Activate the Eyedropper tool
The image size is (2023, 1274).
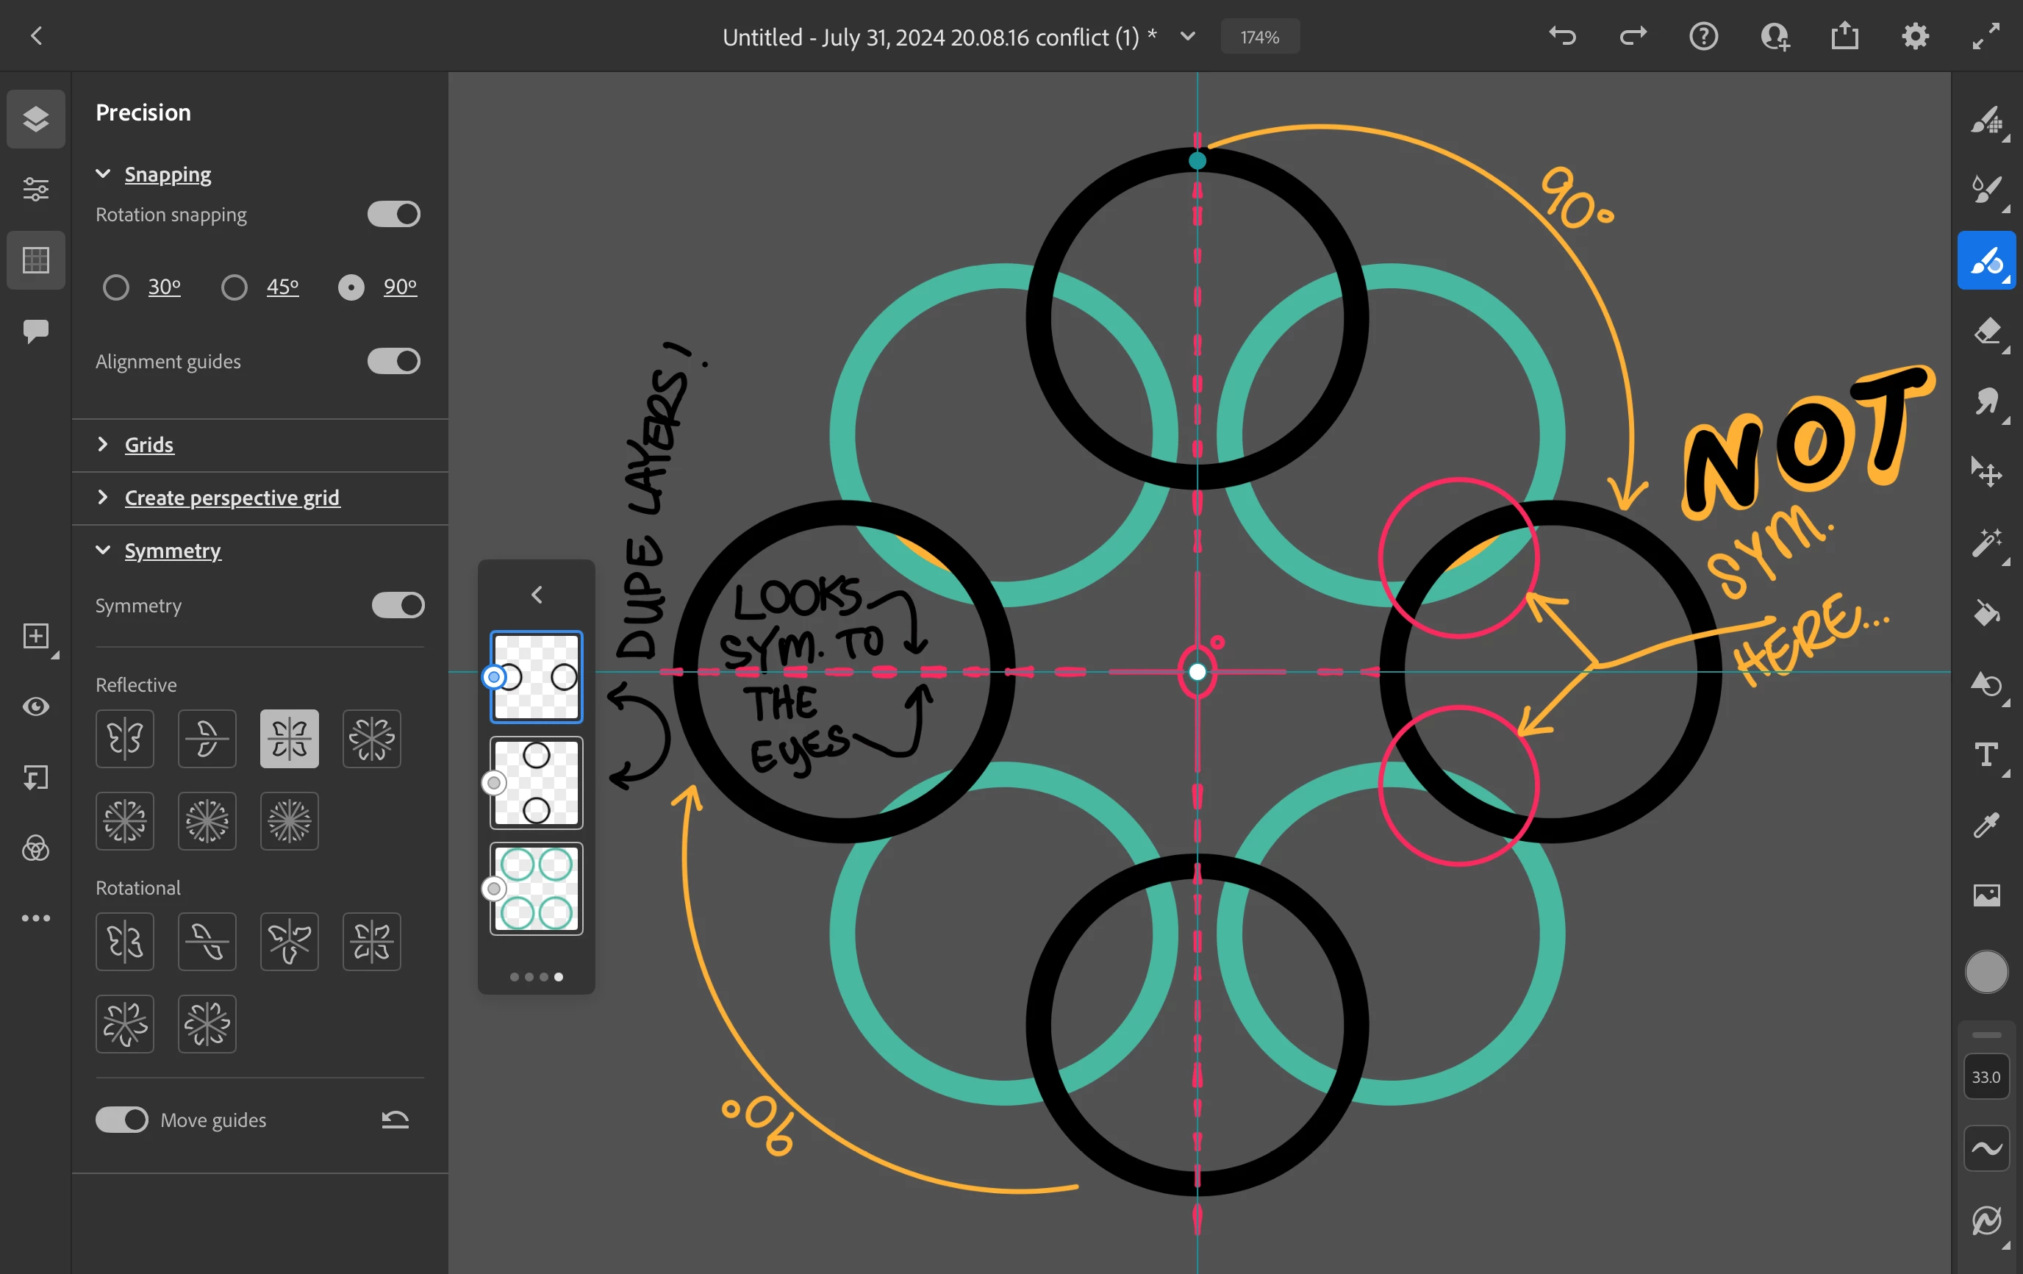(x=1986, y=826)
